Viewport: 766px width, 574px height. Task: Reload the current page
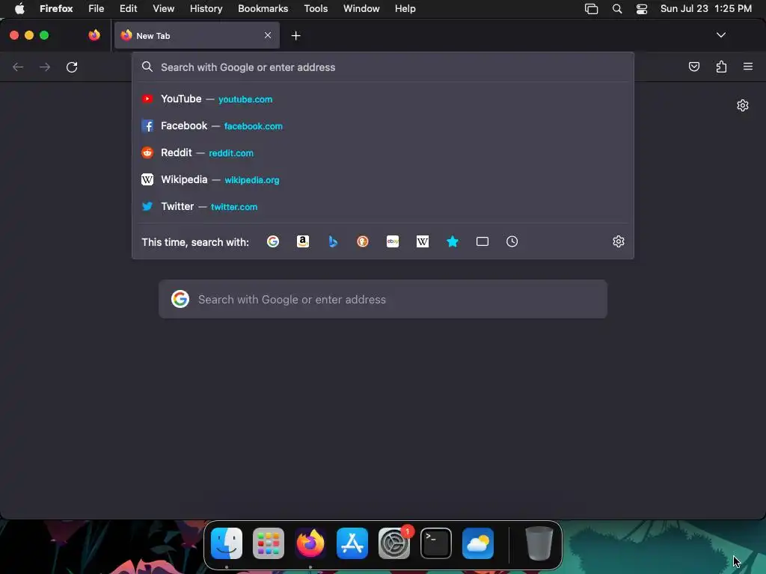[x=72, y=67]
